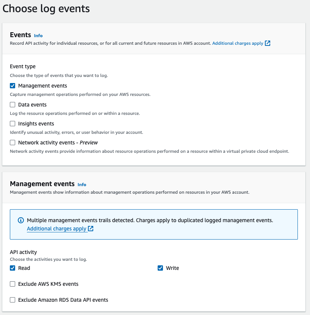Click the info circle icon in the blue alert
The image size is (310, 315).
tap(20, 220)
